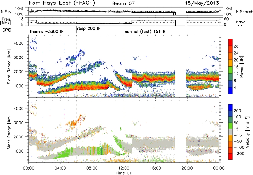Image resolution: width=253 pixels, height=175 pixels.
Task: Click the plot title "Fort Hays East (fitACF)"
Action: [62, 3]
